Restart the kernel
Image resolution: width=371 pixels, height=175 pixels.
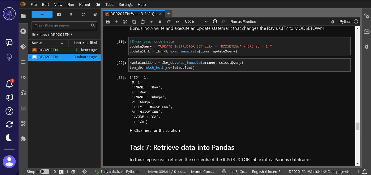pos(169,22)
